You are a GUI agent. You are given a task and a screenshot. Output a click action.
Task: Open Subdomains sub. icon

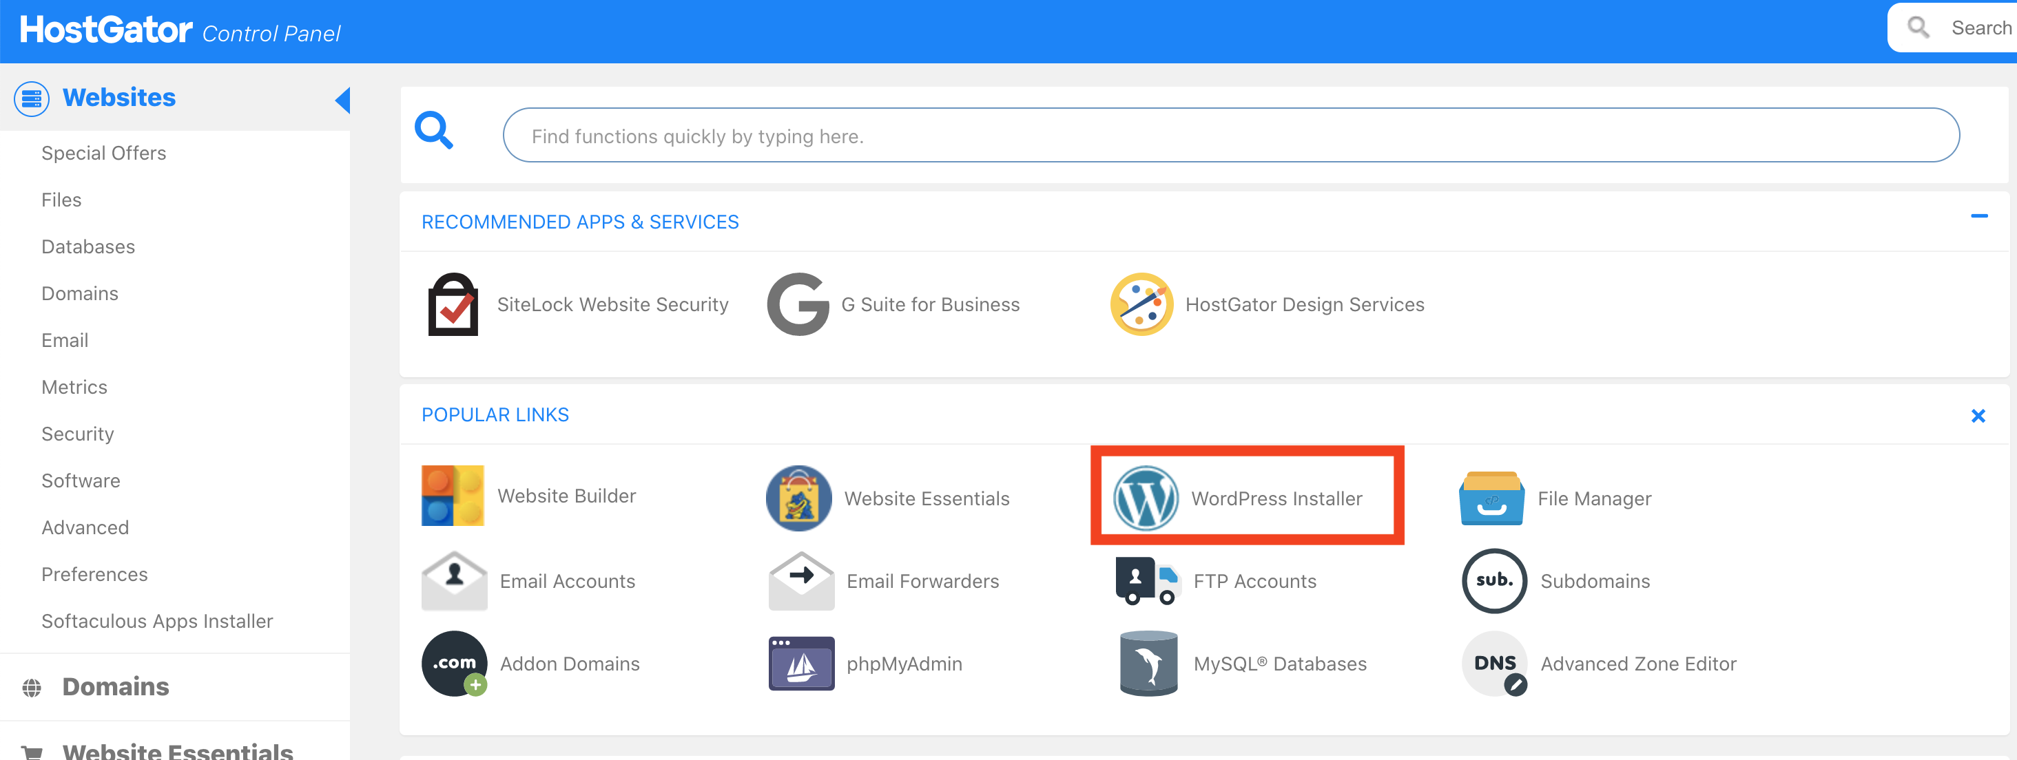1493,581
